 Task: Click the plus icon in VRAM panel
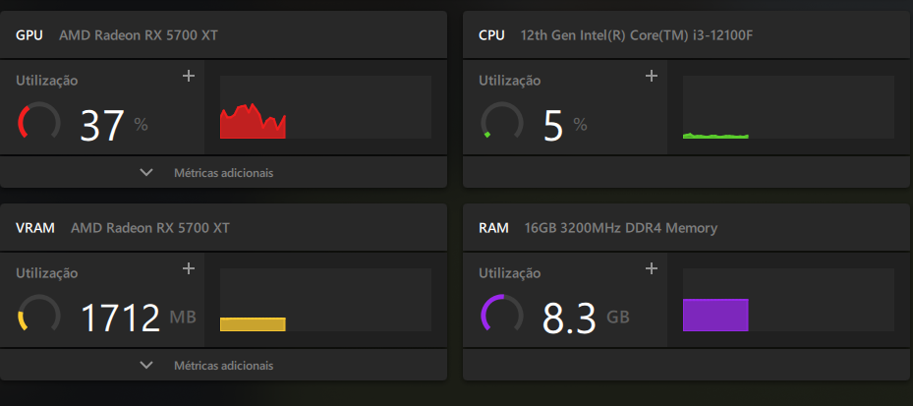click(189, 268)
